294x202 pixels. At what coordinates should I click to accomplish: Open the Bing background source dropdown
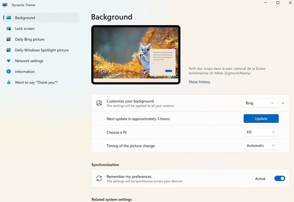click(260, 103)
